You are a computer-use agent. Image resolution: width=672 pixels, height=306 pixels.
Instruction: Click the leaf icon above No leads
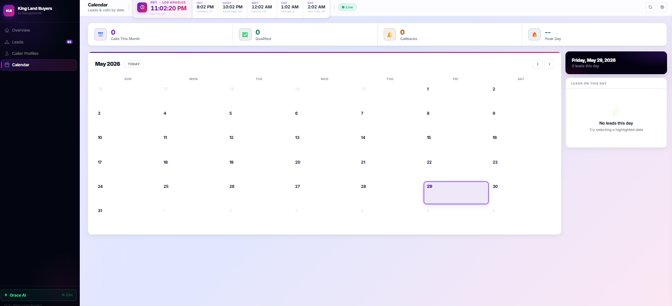tap(616, 112)
